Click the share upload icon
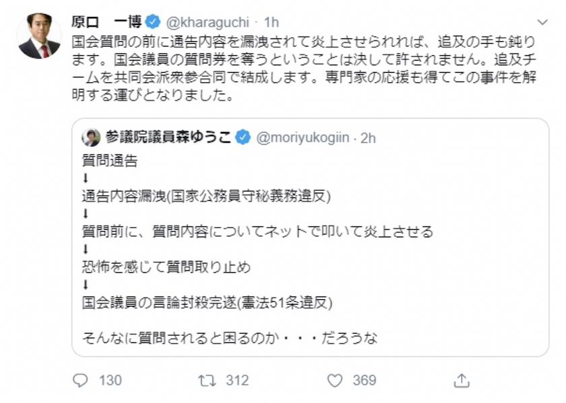The image size is (566, 403). 462,381
